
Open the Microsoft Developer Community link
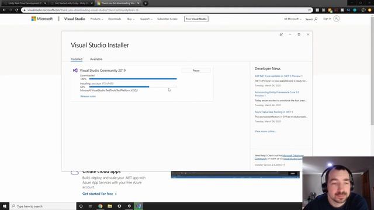tap(293, 156)
